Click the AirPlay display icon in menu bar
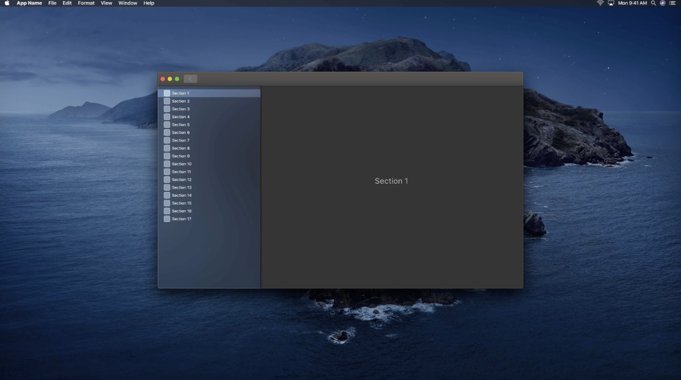 point(611,3)
